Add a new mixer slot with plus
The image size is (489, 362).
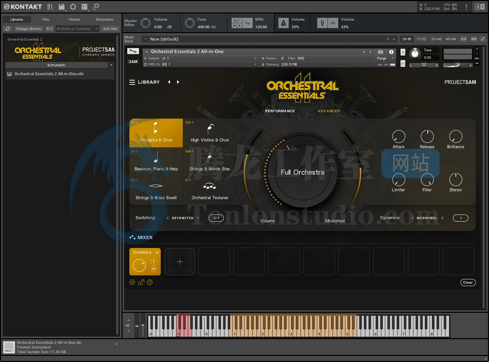pyautogui.click(x=180, y=262)
